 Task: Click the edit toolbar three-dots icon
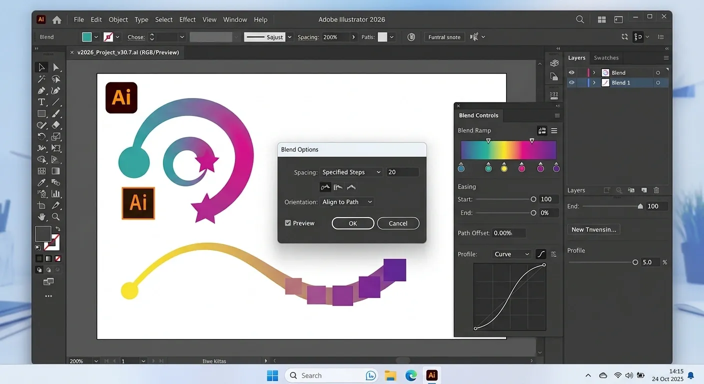(48, 296)
